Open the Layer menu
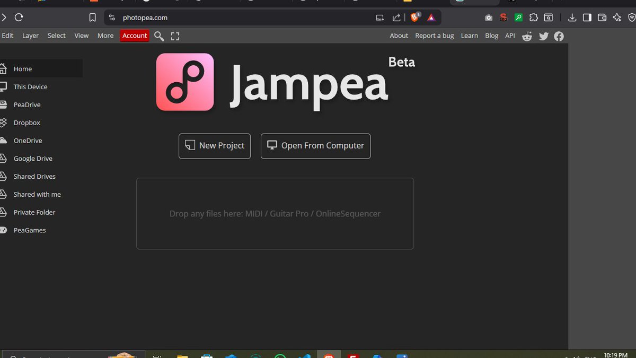 click(30, 36)
